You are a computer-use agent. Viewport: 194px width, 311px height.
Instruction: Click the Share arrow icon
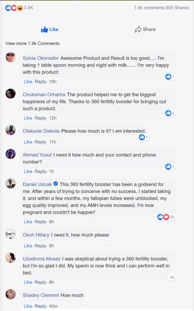pyautogui.click(x=138, y=29)
